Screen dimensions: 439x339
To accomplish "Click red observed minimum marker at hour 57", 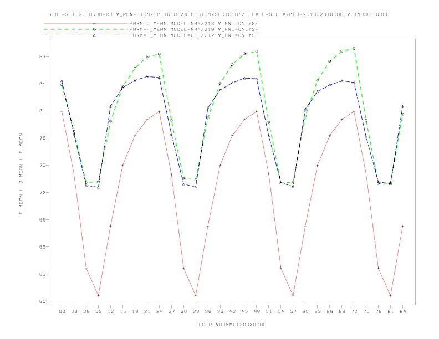I will click(293, 295).
